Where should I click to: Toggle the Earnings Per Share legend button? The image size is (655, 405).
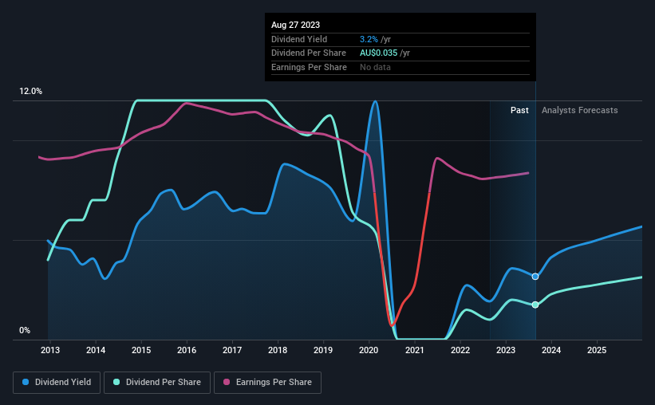pyautogui.click(x=267, y=382)
